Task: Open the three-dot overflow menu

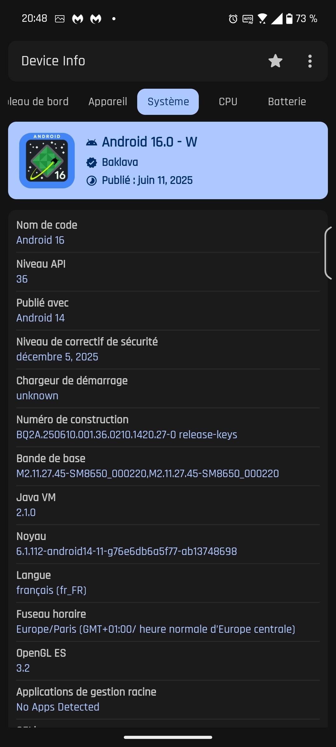Action: click(x=310, y=61)
